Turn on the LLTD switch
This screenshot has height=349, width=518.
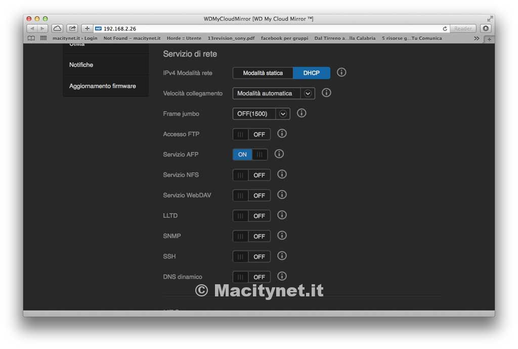pyautogui.click(x=251, y=216)
